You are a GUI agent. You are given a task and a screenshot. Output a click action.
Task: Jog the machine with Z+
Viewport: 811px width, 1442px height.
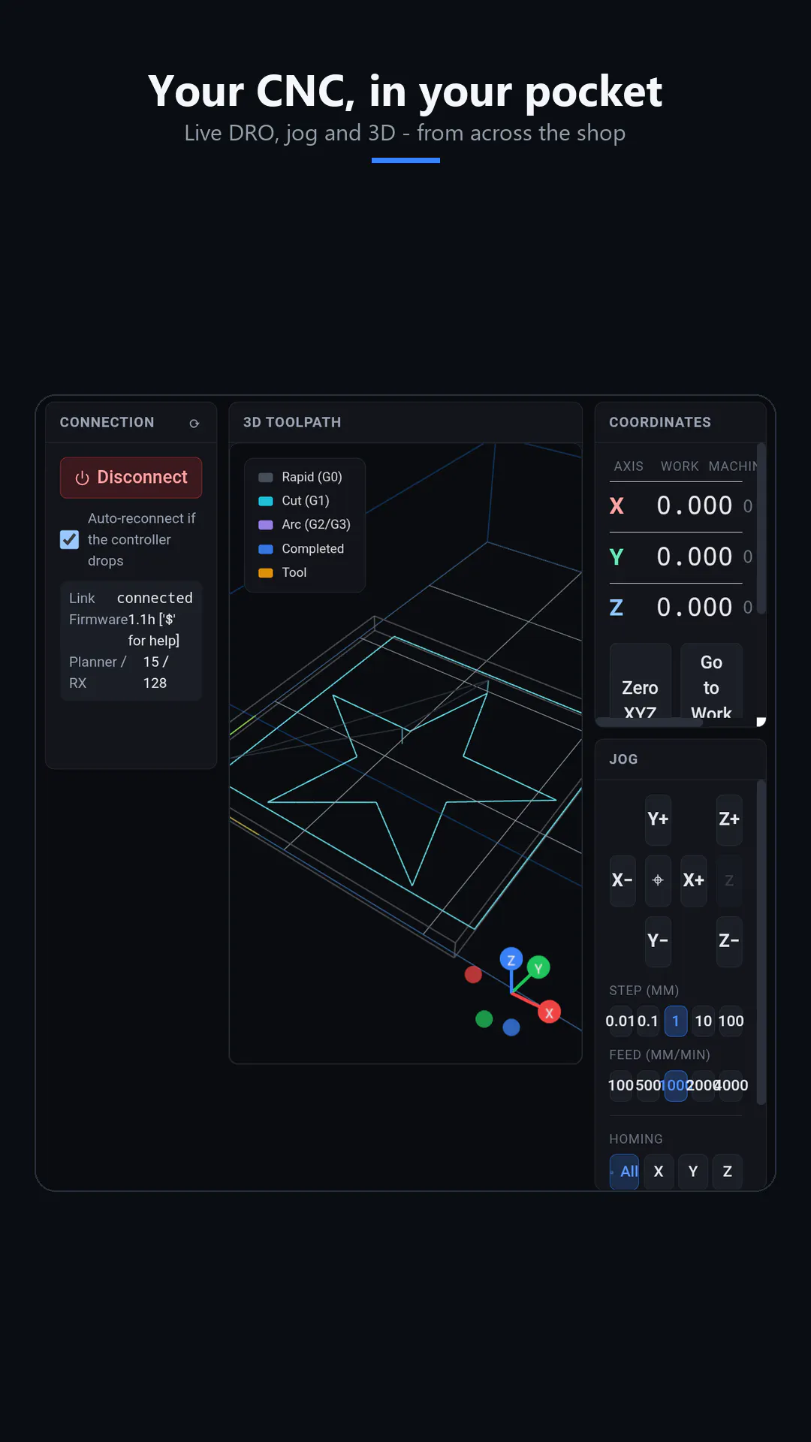[729, 819]
